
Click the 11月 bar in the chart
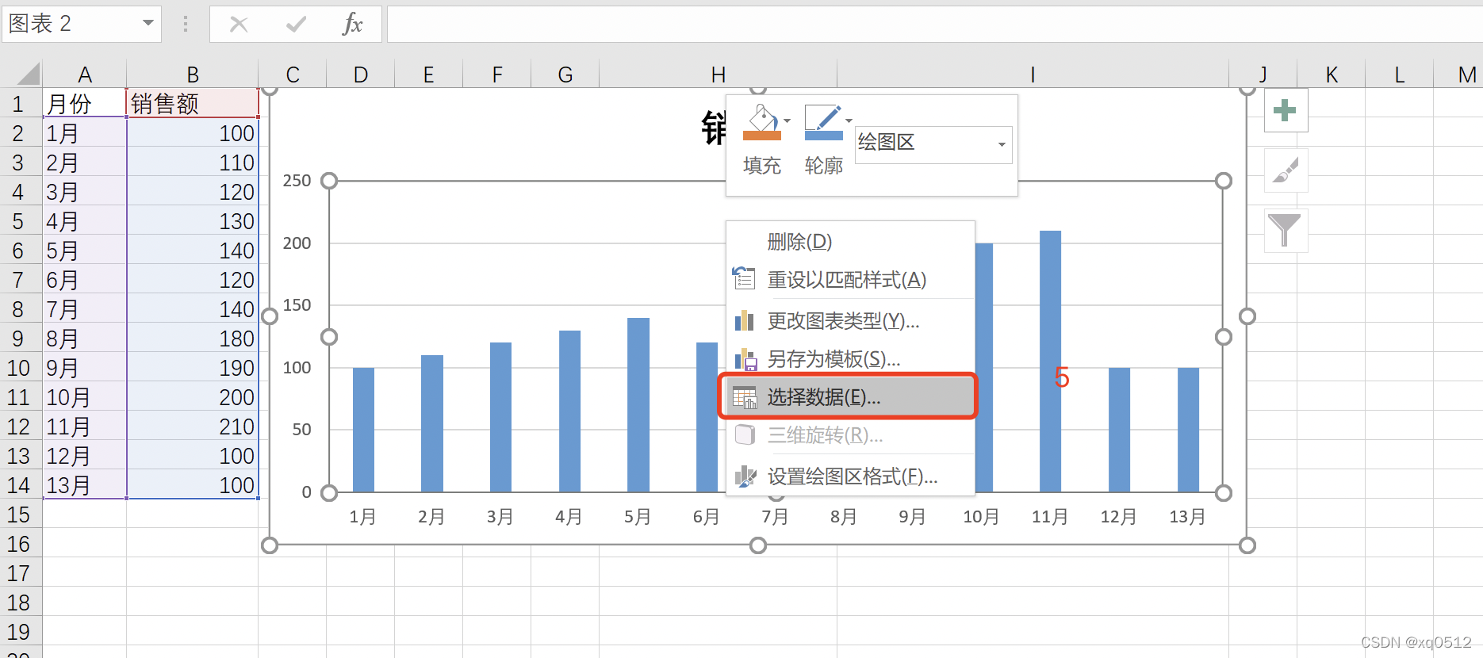(1050, 362)
